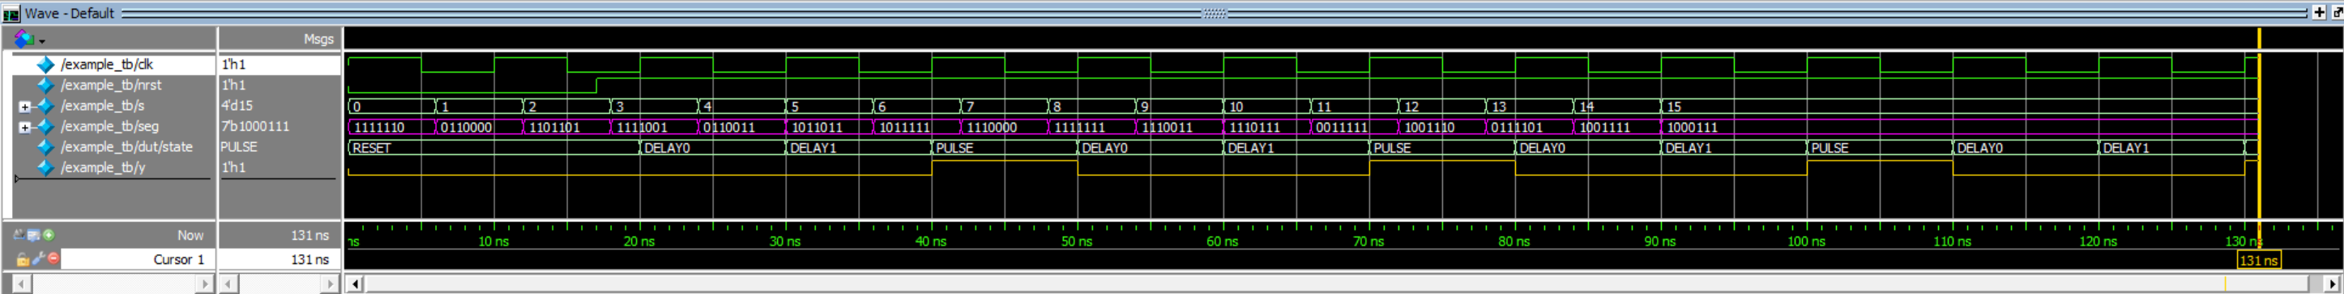
Task: Expand the /example_tb/s signal bus
Action: click(24, 106)
